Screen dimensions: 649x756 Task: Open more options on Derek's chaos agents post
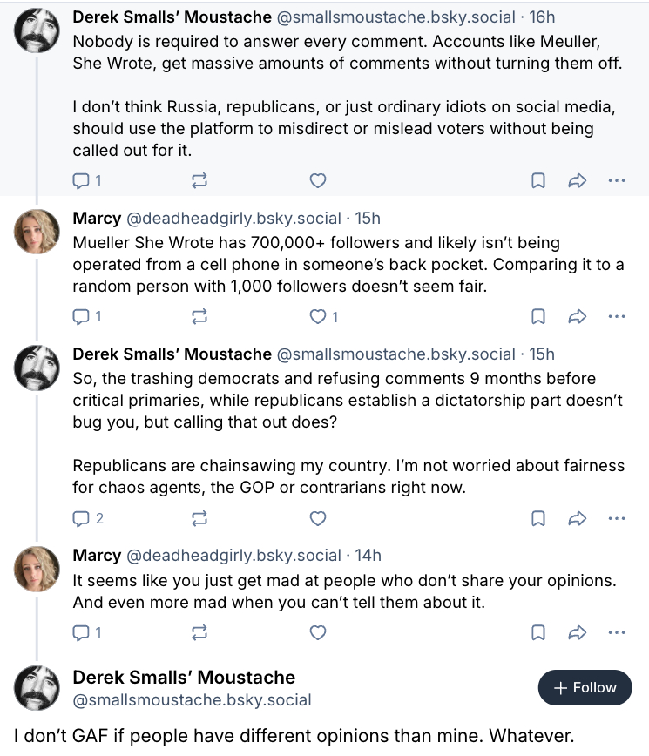tap(616, 519)
